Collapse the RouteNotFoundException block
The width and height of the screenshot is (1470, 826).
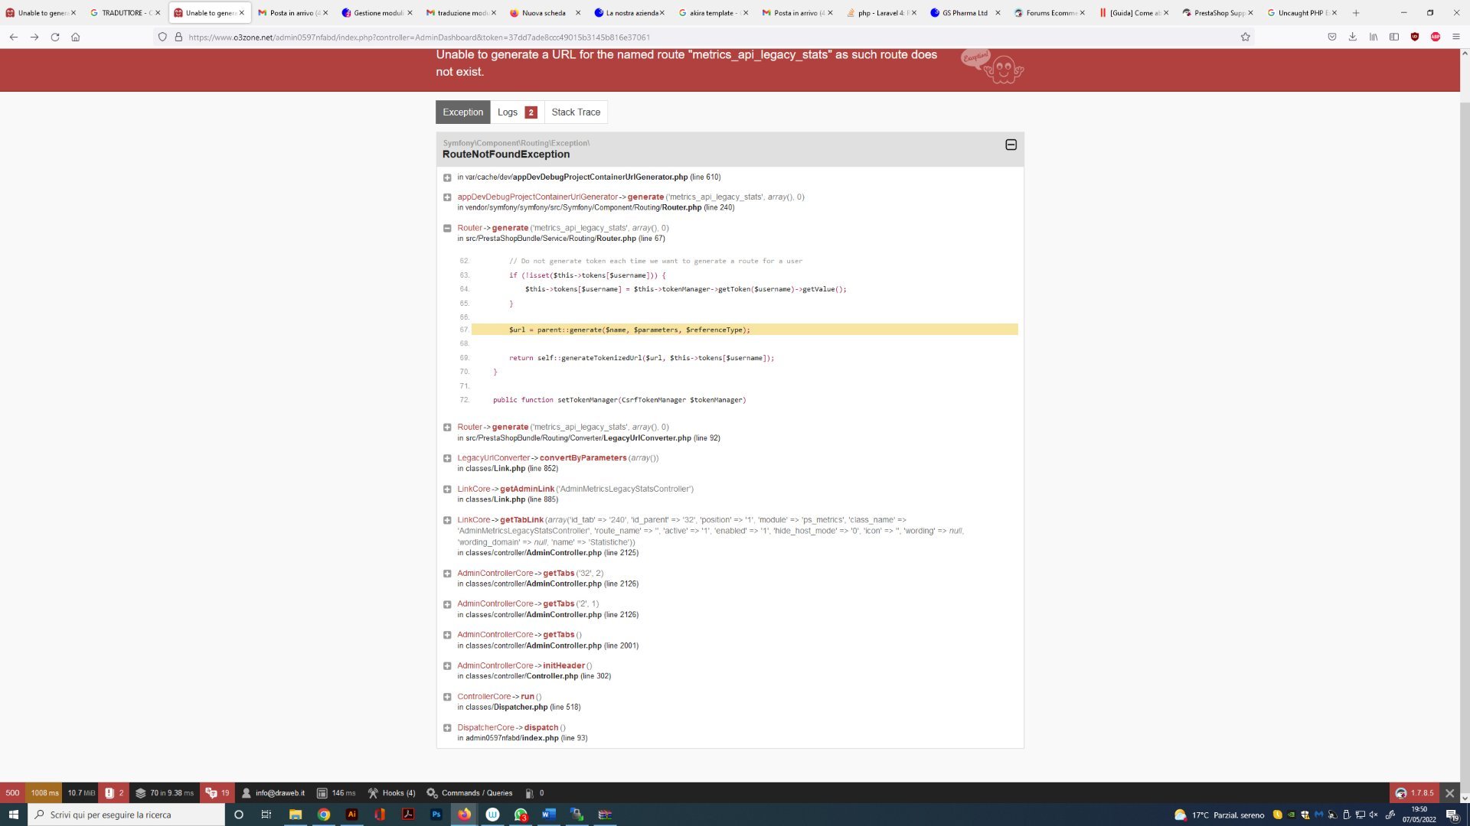pyautogui.click(x=1011, y=145)
